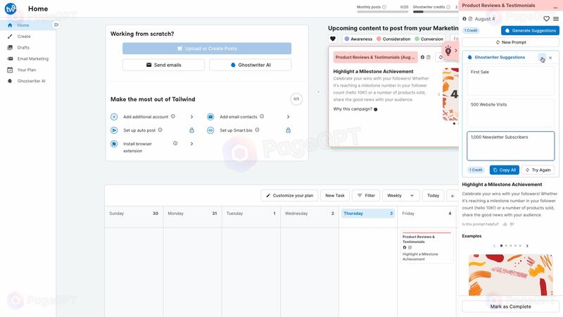
Task: Click the Set up auto post icon
Action: pos(114,130)
